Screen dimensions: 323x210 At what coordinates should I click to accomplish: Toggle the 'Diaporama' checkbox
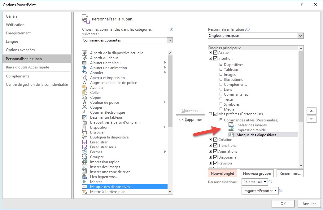(216, 157)
